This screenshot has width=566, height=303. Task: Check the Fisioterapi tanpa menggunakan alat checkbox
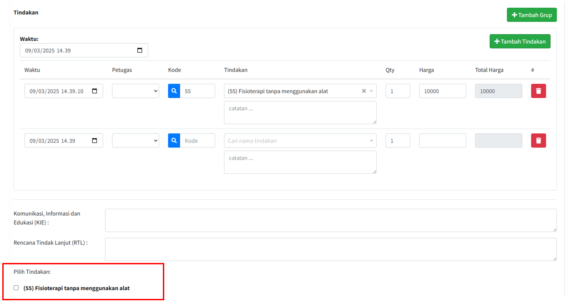(x=16, y=288)
